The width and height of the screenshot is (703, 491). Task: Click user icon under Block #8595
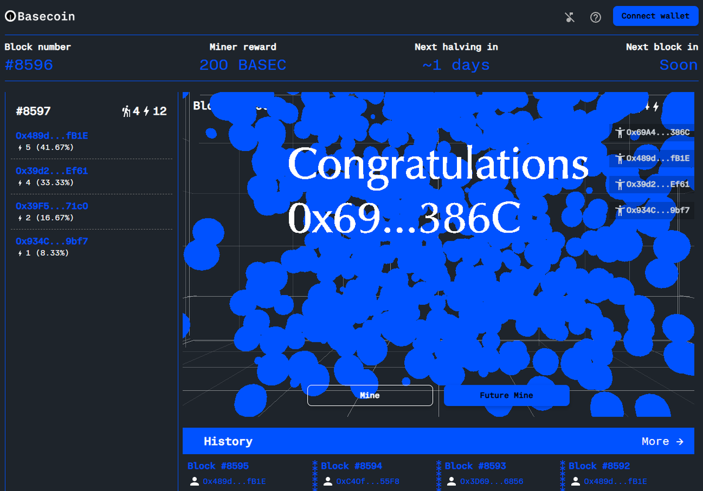194,482
